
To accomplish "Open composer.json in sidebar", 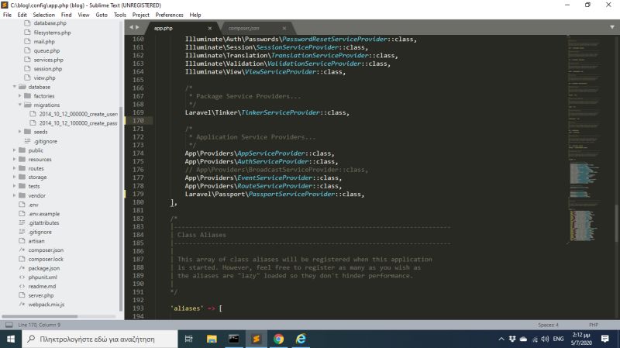I will 46,250.
